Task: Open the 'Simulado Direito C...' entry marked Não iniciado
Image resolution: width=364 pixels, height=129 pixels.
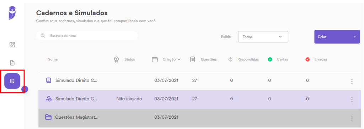Action: (76, 99)
